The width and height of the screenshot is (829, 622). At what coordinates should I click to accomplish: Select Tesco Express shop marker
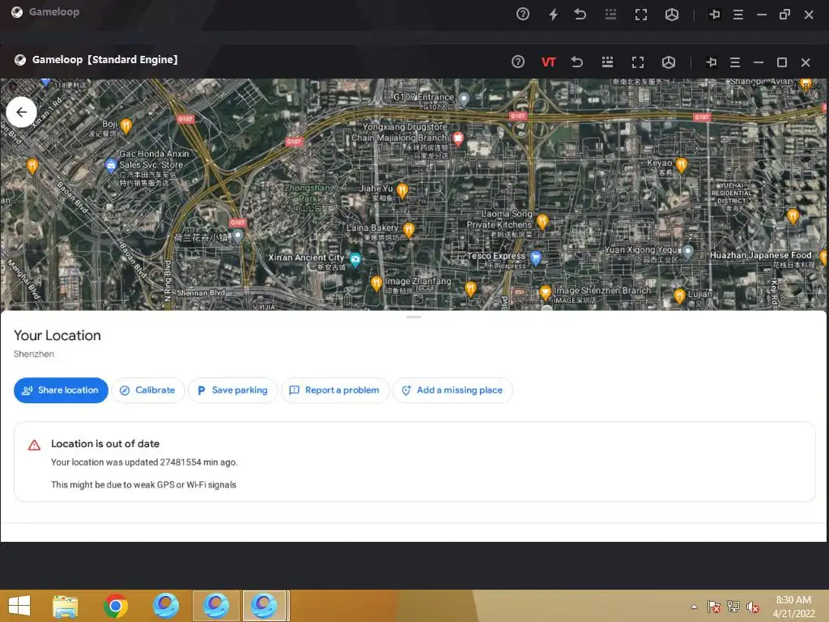(536, 258)
